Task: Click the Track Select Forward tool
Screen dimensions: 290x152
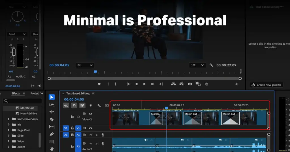Action: point(52,105)
